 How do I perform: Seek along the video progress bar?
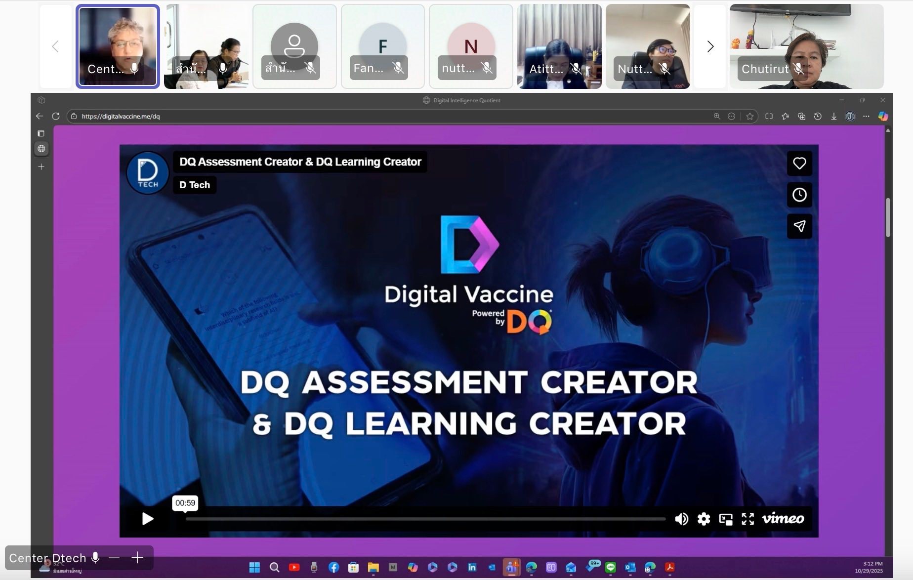point(425,519)
